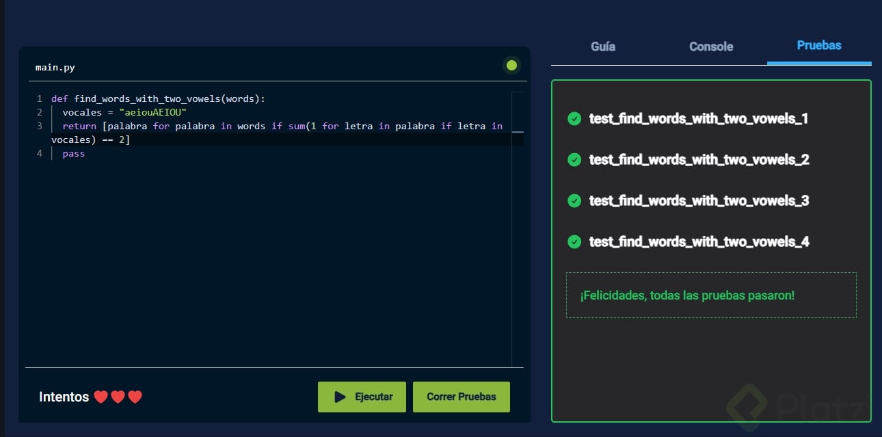882x437 pixels.
Task: Select test_find_words_with_two_vowels_3 result text
Action: (x=699, y=201)
